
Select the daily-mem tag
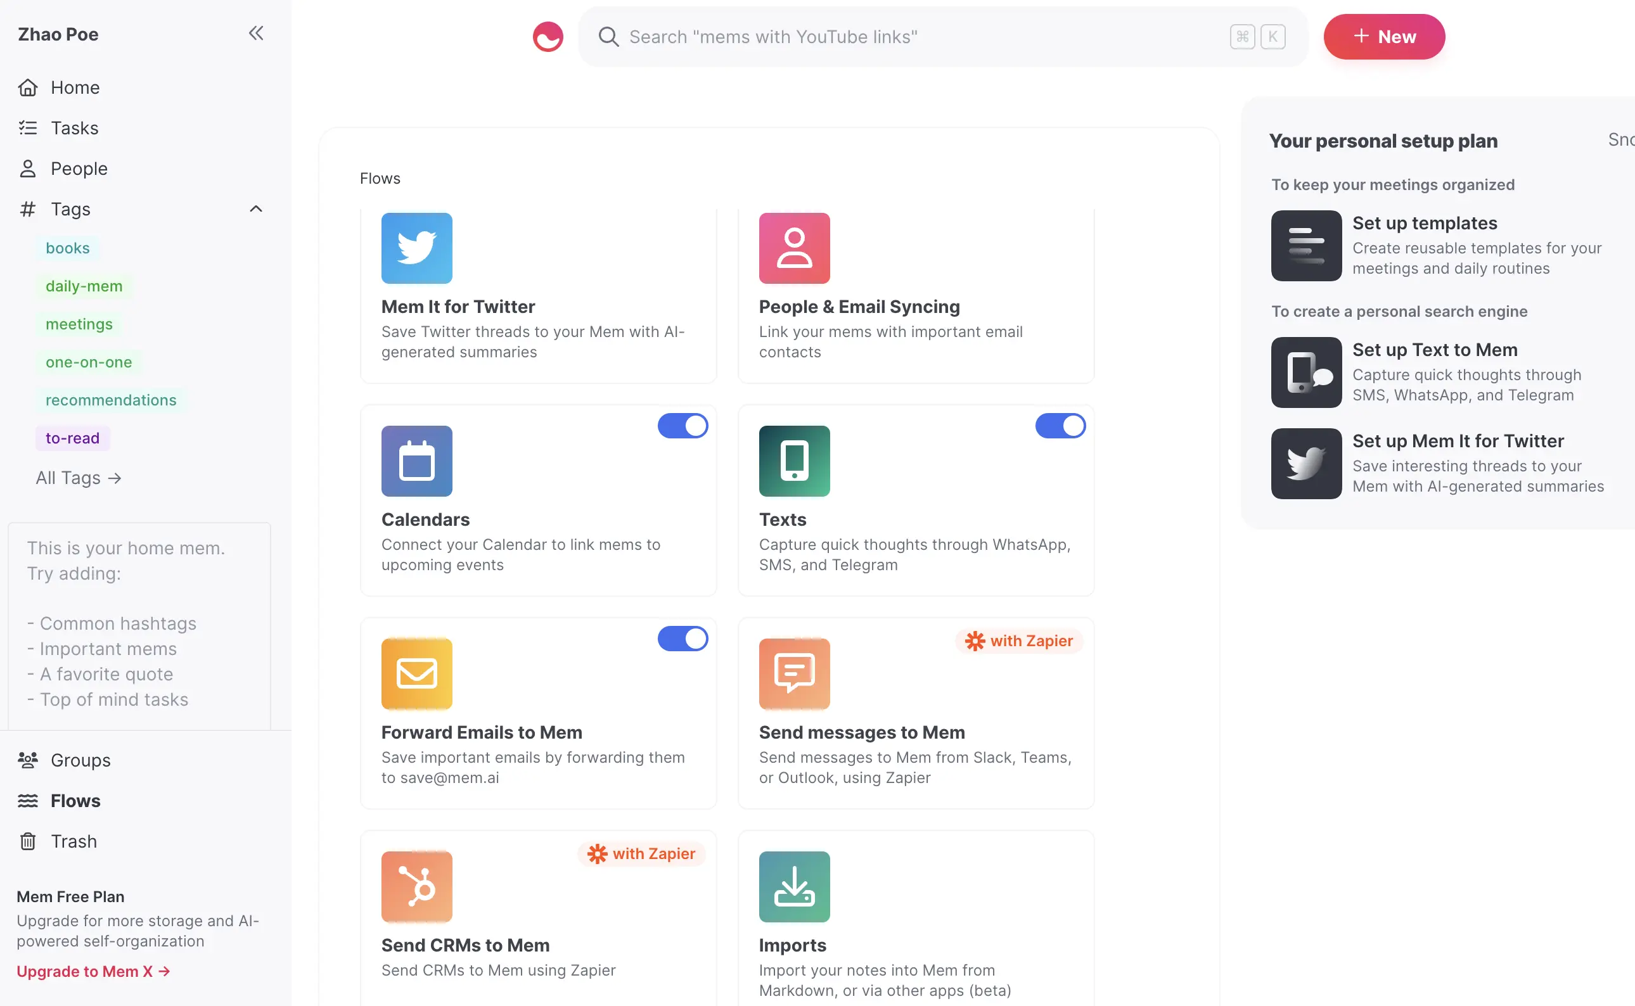84,286
